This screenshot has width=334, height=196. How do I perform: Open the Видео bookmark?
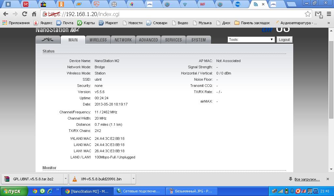point(180,23)
